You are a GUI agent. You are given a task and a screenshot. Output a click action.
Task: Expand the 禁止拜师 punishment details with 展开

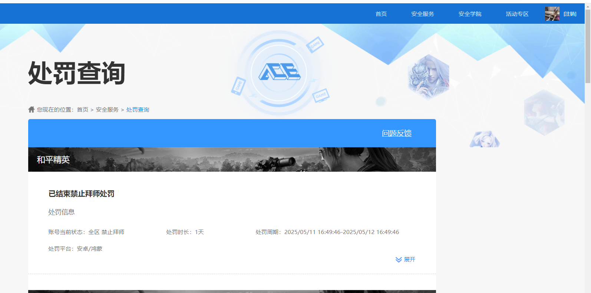409,260
